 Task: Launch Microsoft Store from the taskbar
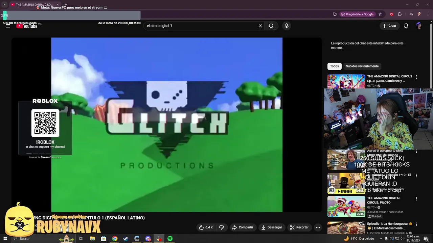[x=104, y=239]
